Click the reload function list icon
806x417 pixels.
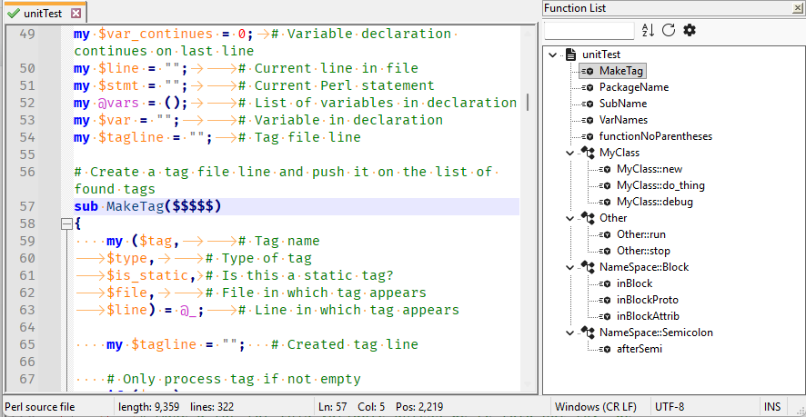point(669,31)
